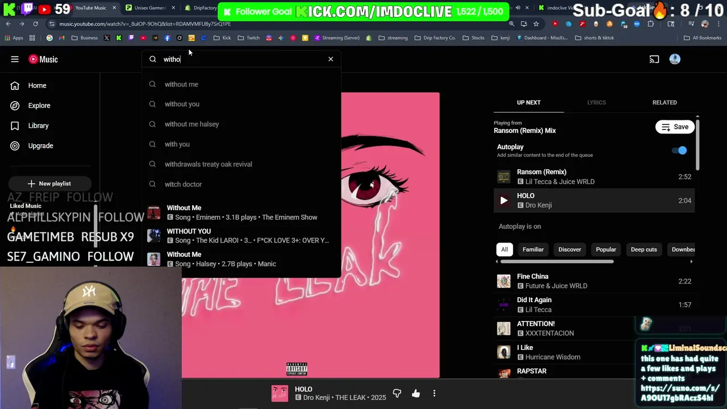Viewport: 727px width, 409px height.
Task: Open the Stocks bookmarks folder
Action: 473,38
